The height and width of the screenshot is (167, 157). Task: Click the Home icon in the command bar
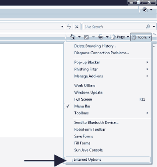73,37
